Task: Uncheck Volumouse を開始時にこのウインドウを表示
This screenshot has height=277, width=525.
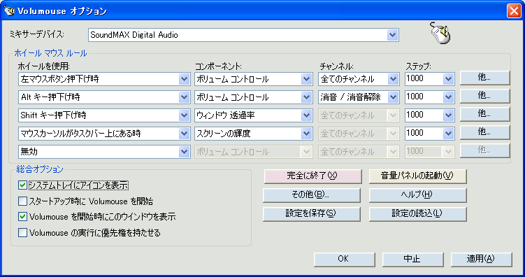Action: tap(22, 217)
